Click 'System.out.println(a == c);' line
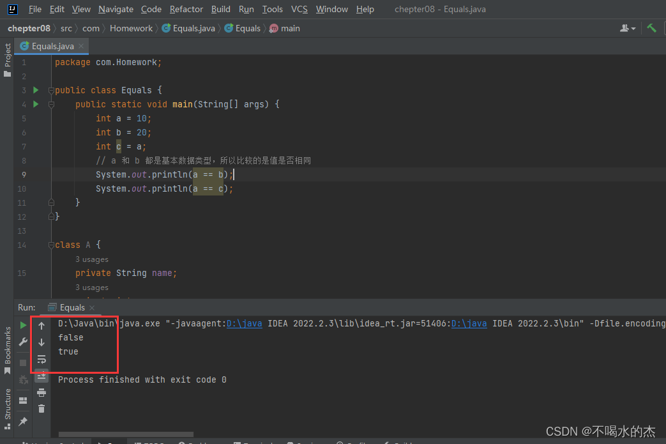666x444 pixels. tap(164, 188)
